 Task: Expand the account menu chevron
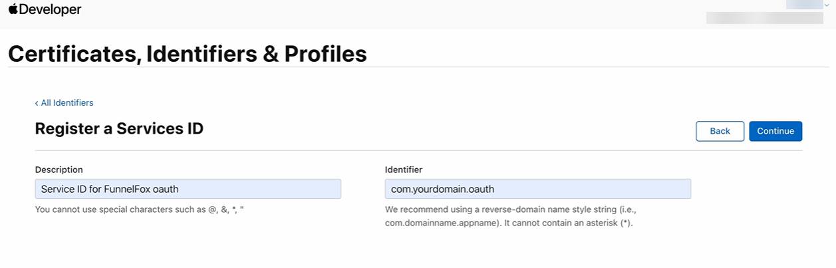[x=827, y=5]
